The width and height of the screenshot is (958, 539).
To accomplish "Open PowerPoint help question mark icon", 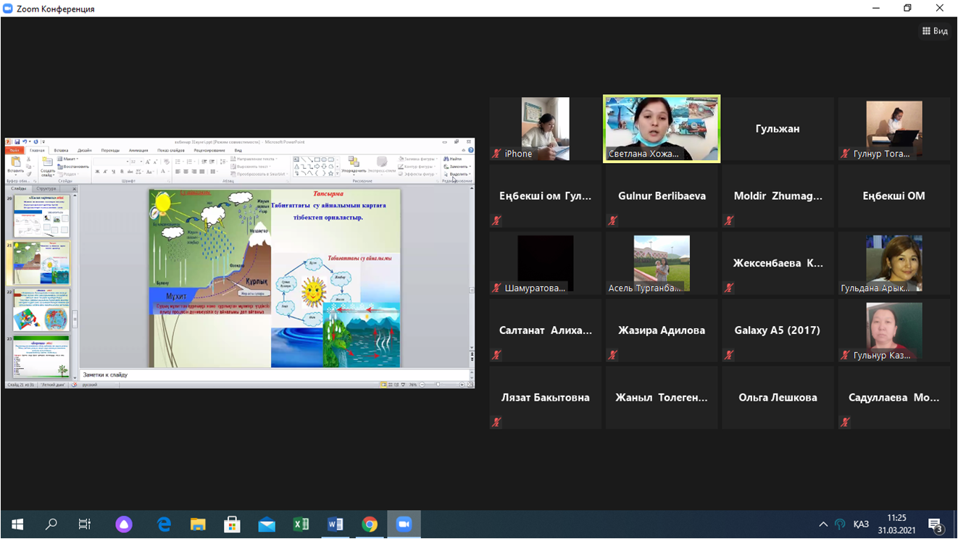I will (x=470, y=151).
